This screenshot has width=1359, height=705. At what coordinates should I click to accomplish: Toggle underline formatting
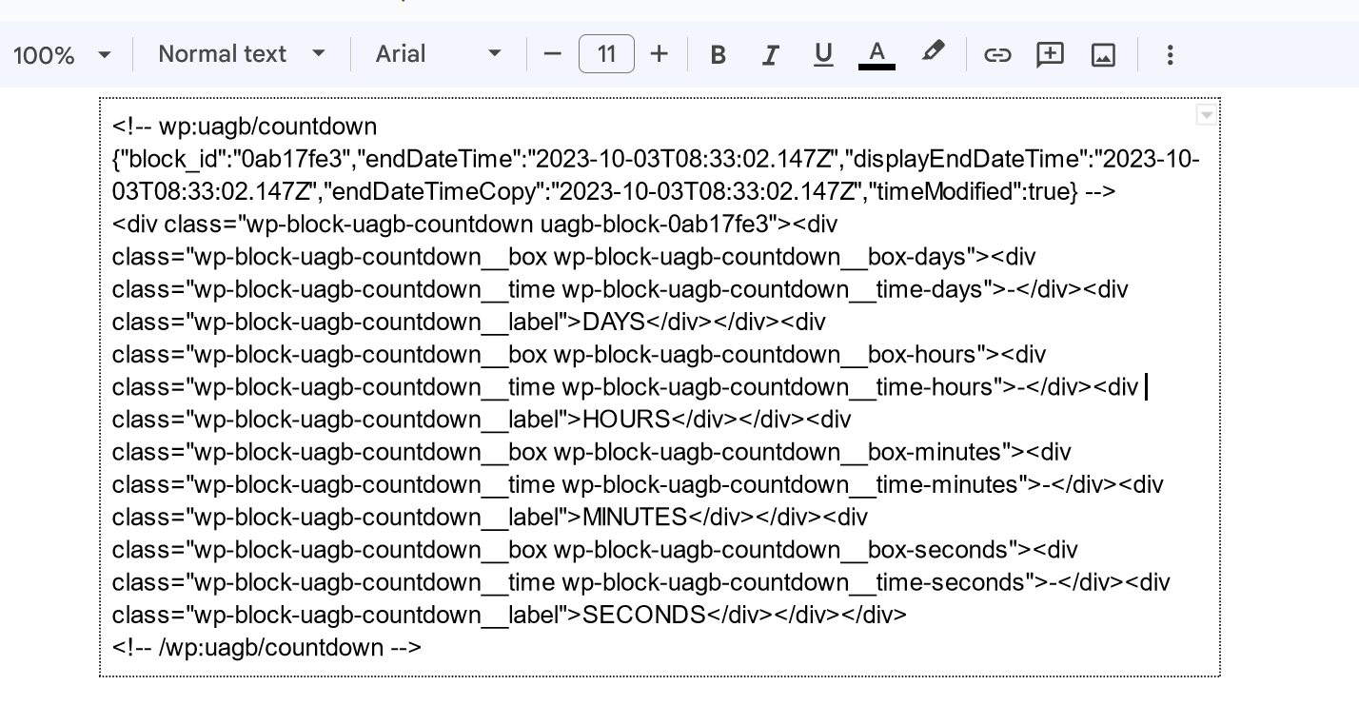[823, 55]
